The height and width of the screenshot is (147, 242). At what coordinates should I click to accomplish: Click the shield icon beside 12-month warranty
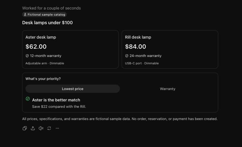tap(27, 56)
